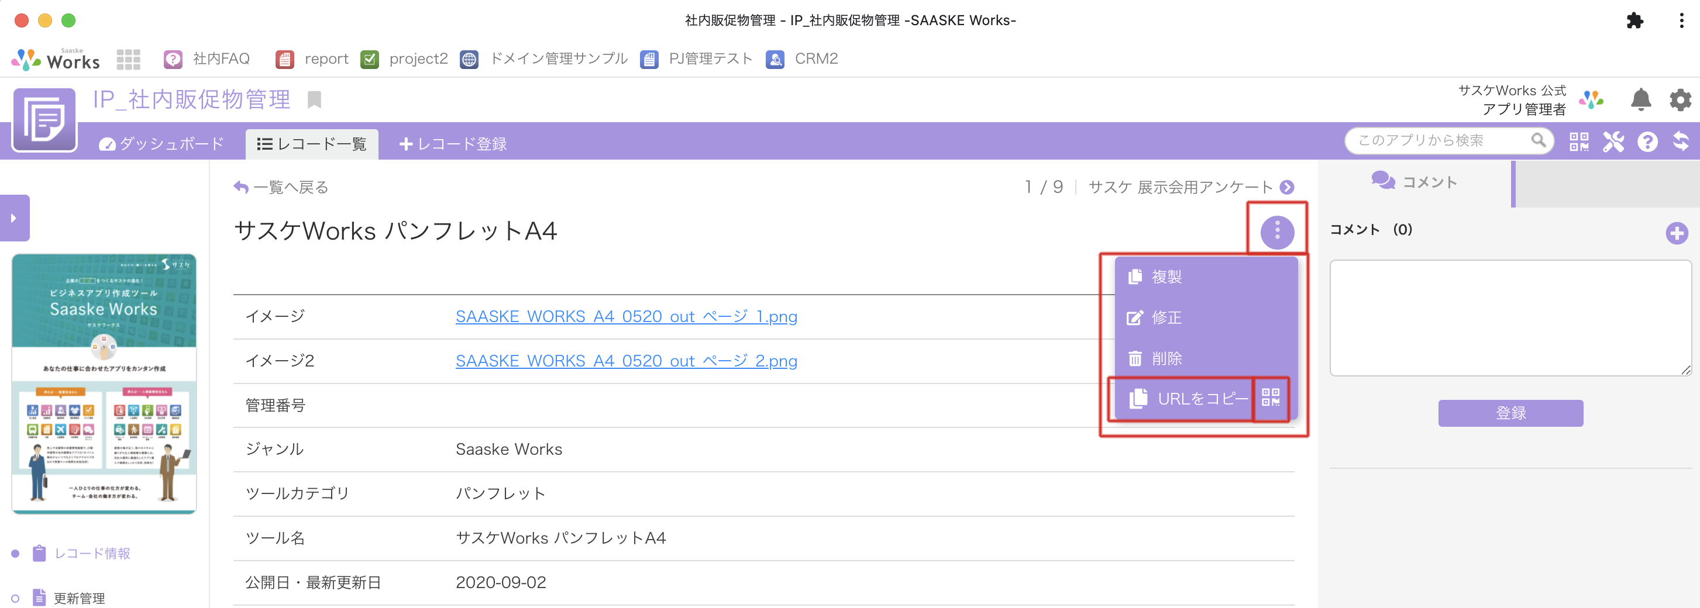Open the QR code reader toolbar icon
Image resolution: width=1700 pixels, height=608 pixels.
[1579, 141]
